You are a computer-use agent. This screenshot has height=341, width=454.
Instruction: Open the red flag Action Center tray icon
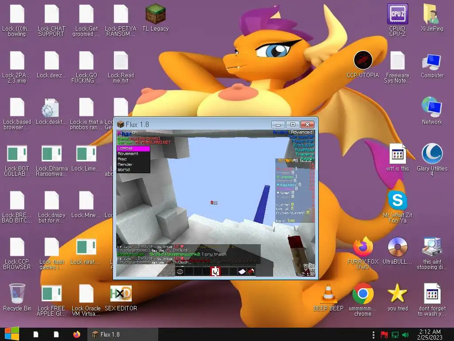[x=384, y=335]
